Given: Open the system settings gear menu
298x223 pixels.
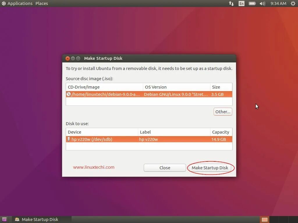Looking at the screenshot, I should (x=293, y=3).
